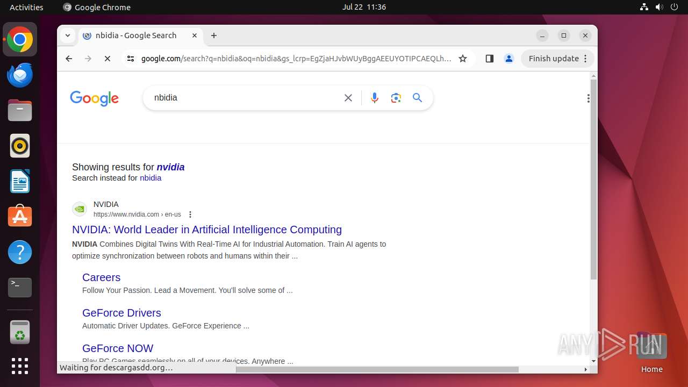This screenshot has width=688, height=387.
Task: Open Google Chrome from the dock
Action: point(20,40)
